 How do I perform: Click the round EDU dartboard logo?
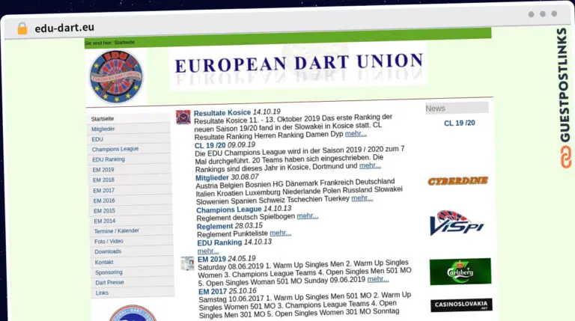point(117,76)
